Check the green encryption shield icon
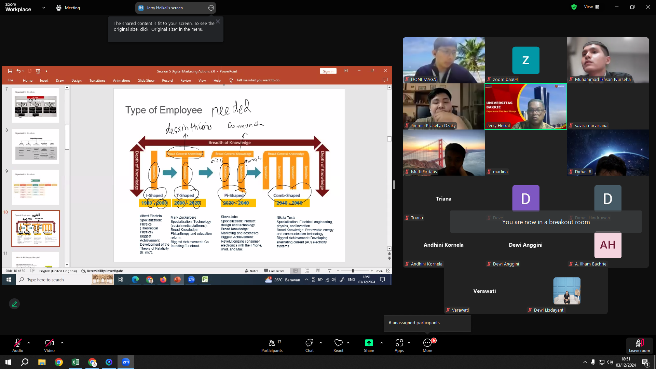656x369 pixels. click(574, 7)
